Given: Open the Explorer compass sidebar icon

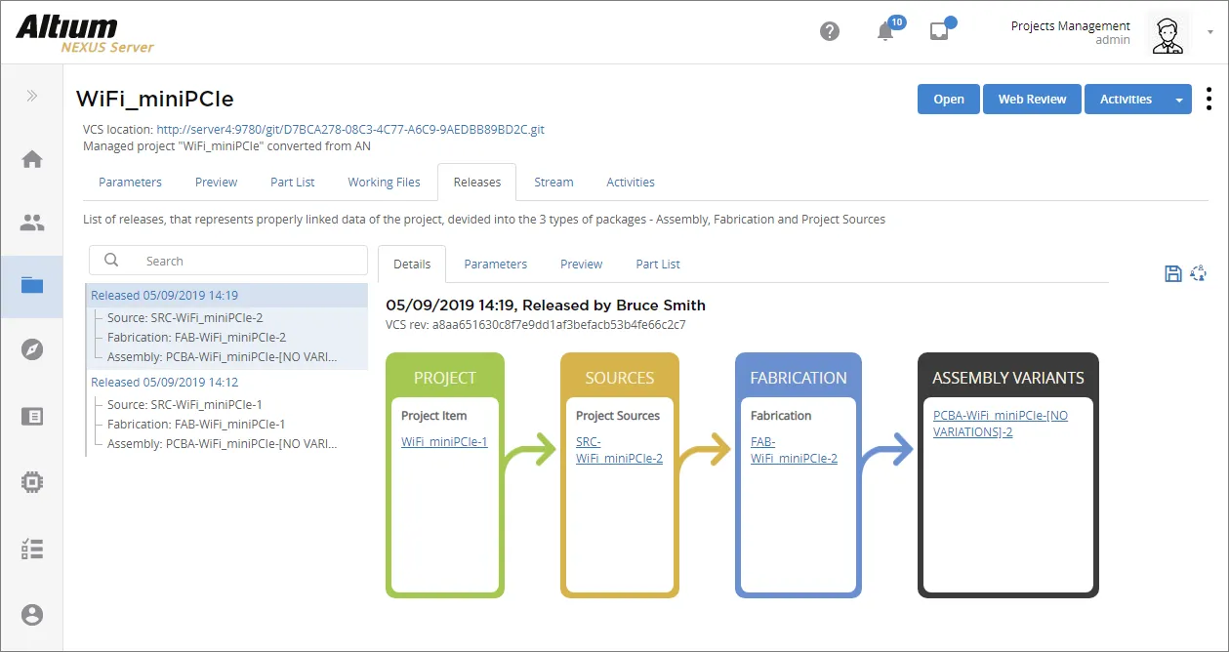Looking at the screenshot, I should click(x=32, y=349).
